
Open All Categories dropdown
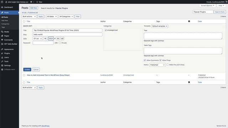tap(66, 17)
